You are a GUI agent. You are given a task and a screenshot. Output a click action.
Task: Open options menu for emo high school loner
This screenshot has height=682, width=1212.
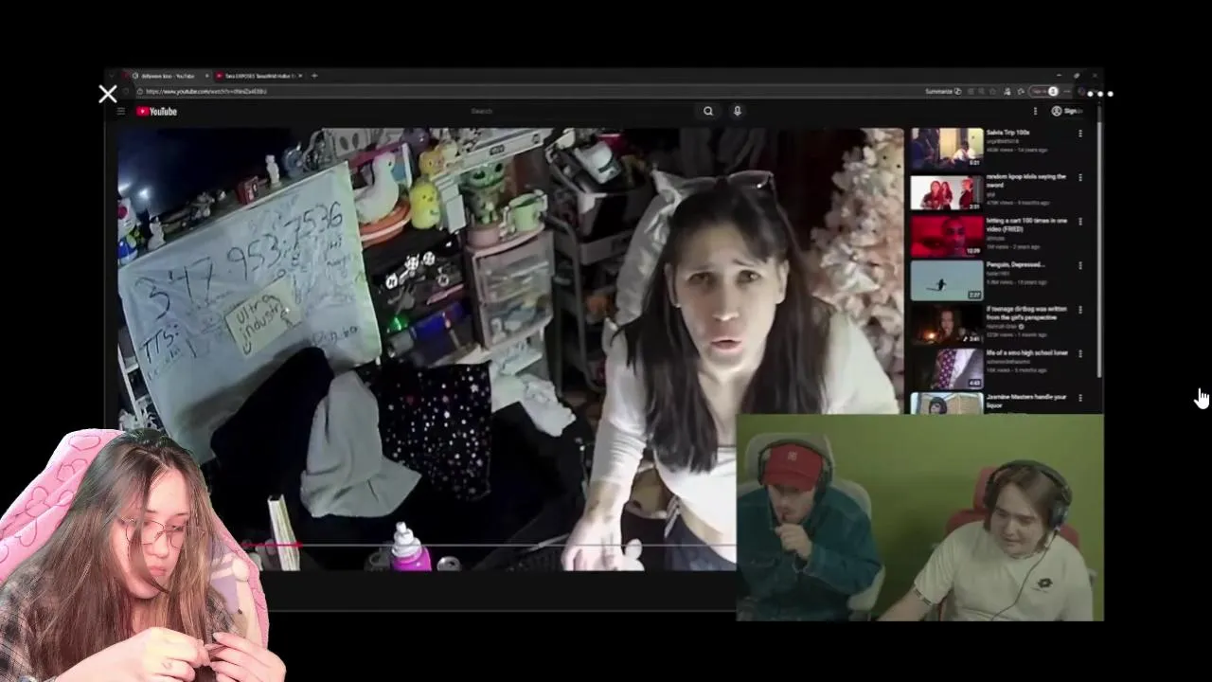(x=1079, y=353)
